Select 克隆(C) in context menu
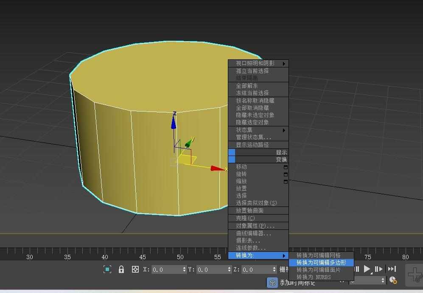 [x=245, y=218]
